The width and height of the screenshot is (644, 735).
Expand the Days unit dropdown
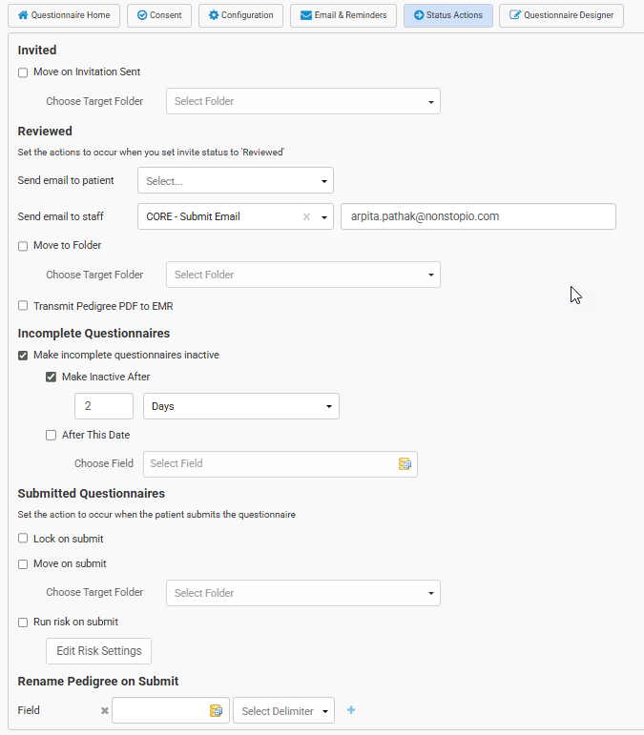pos(240,407)
